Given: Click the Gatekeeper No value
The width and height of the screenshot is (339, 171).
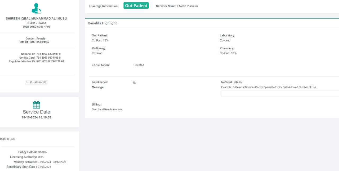Looking at the screenshot, I should click(135, 83).
